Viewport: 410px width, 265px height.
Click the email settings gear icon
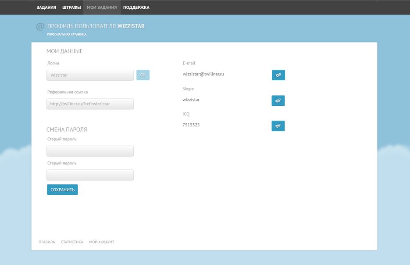point(278,75)
